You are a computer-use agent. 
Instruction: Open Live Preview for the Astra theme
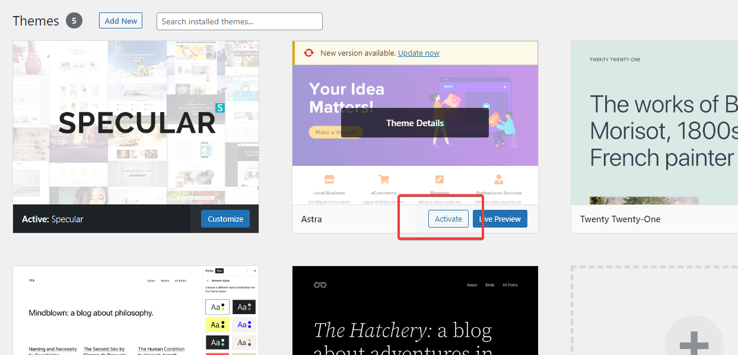pos(500,219)
